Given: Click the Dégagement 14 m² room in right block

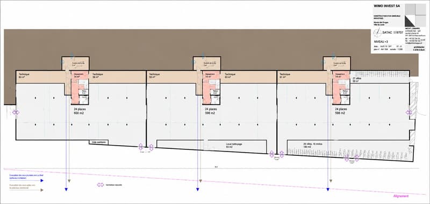Looking at the screenshot, I should pos(341,75).
